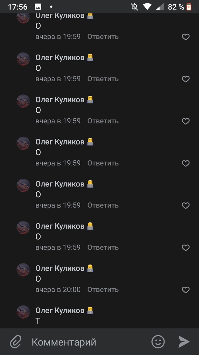Open the emoji smiley picker

pos(158,342)
